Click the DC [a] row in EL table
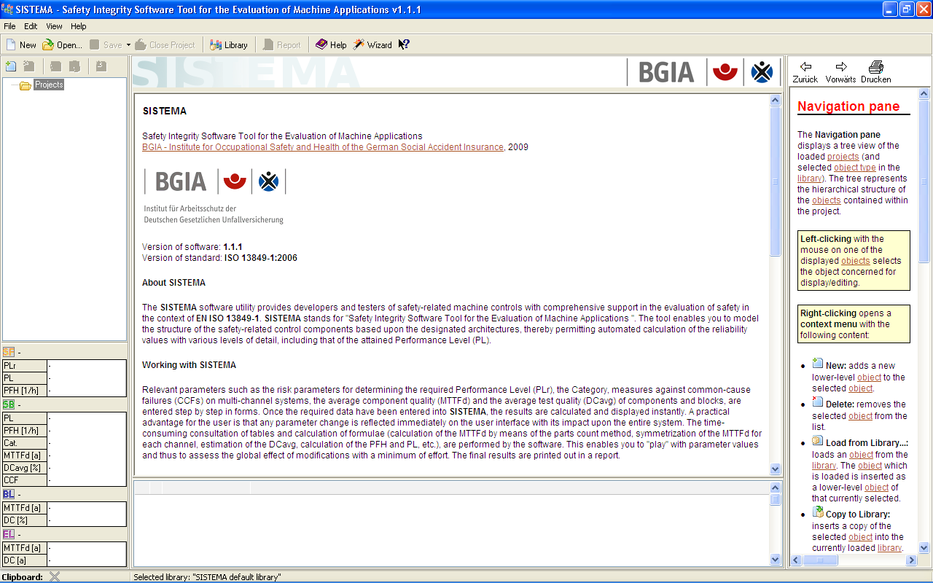This screenshot has width=933, height=583. 64,560
